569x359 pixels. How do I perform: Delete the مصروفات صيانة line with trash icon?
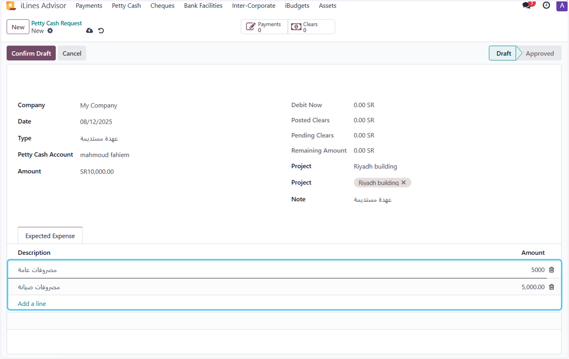point(551,287)
